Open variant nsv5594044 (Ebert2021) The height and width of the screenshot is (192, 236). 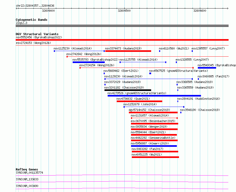154,135
